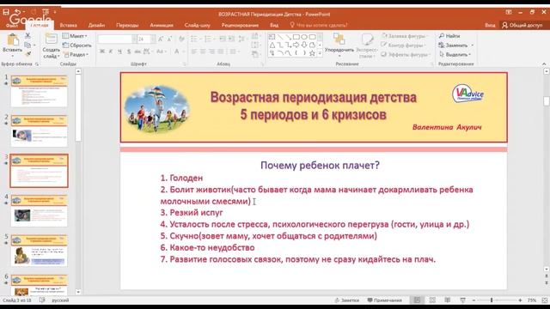Select the triangle shape in gallery

(272, 45)
